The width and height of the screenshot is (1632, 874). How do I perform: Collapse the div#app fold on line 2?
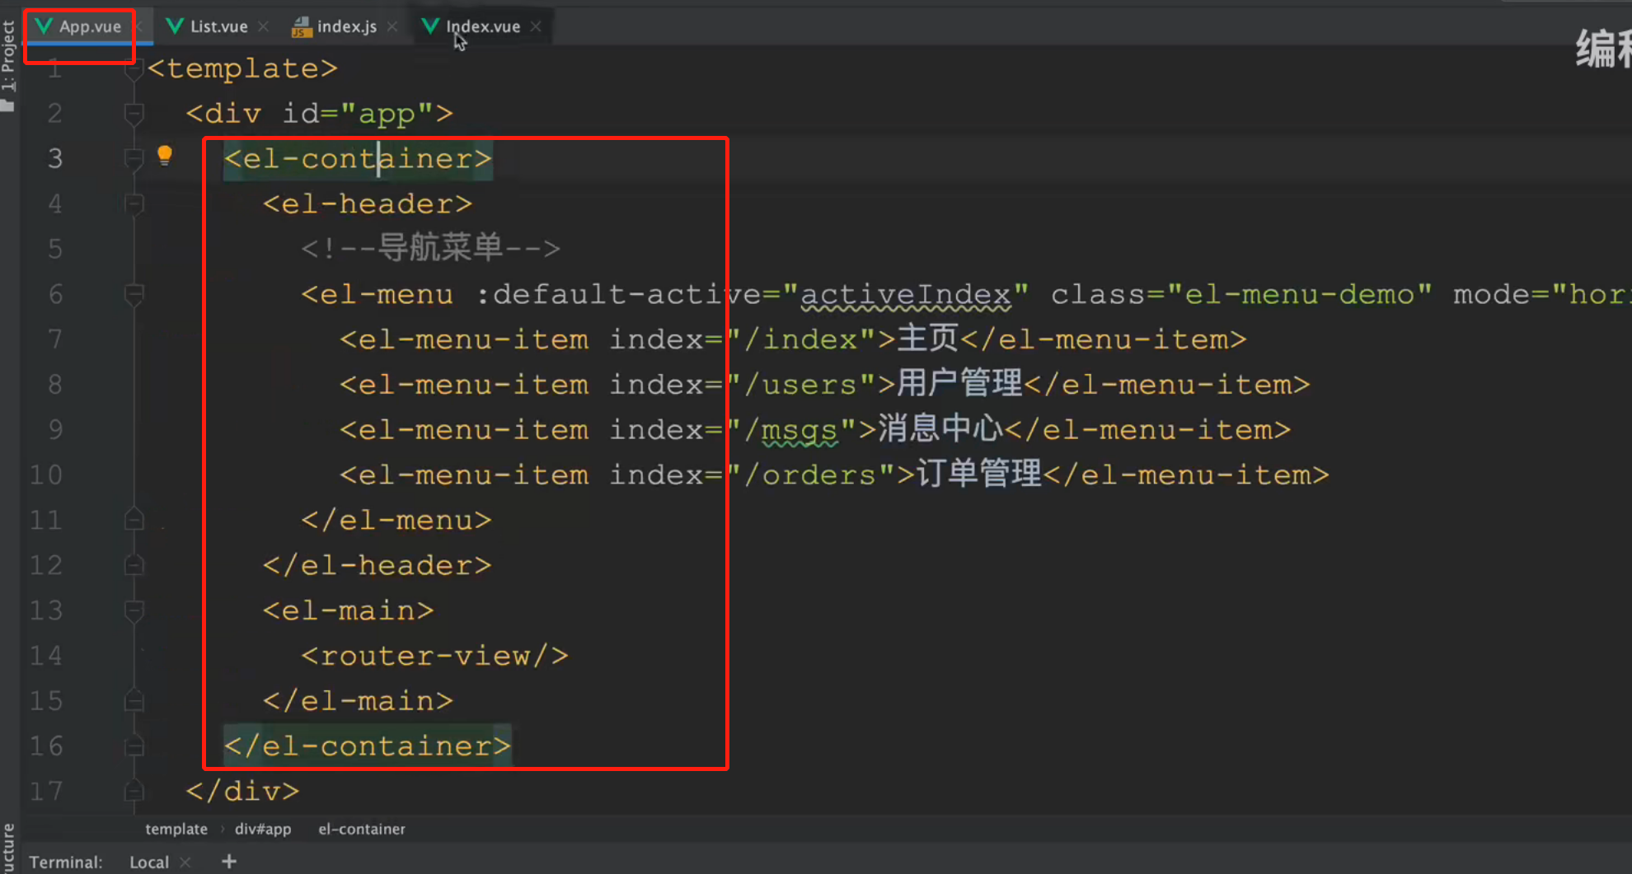pos(134,114)
